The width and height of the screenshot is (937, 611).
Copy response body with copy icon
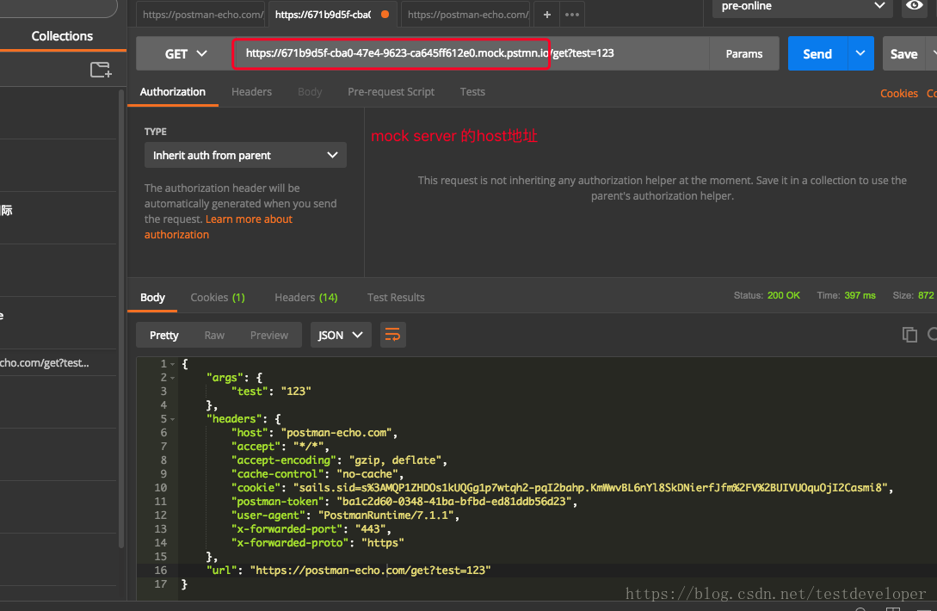(x=909, y=335)
